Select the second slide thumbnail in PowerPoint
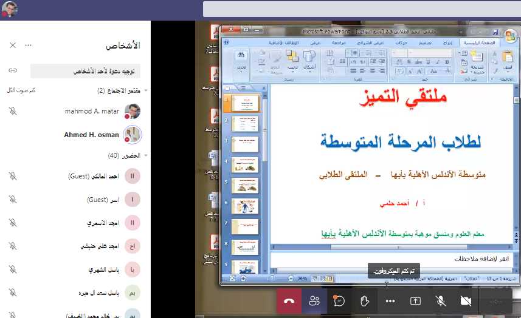 [244, 124]
